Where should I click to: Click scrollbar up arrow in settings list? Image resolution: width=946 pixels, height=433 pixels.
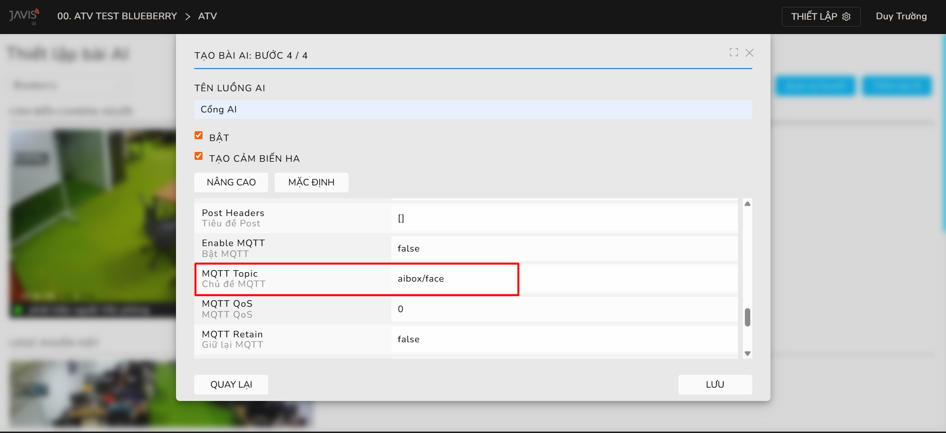click(x=747, y=204)
